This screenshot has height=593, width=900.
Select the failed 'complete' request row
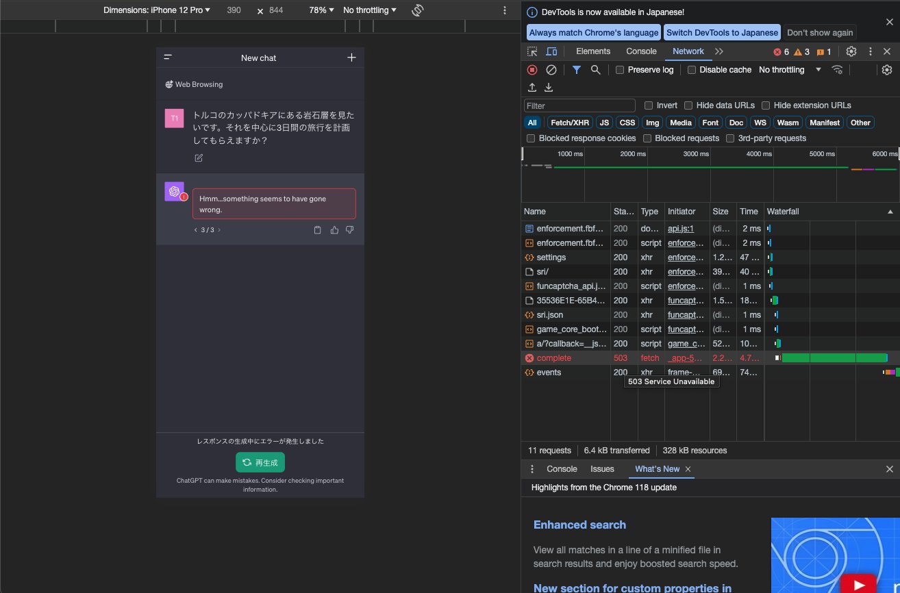[710, 358]
